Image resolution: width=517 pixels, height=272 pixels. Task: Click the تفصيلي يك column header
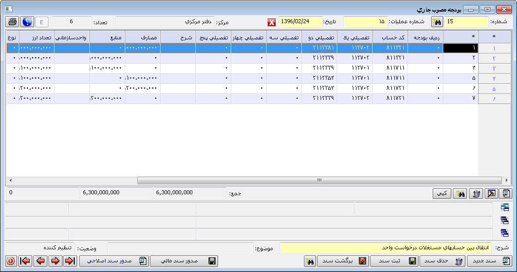355,37
